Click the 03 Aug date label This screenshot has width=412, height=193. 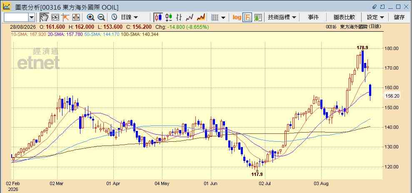(321, 183)
